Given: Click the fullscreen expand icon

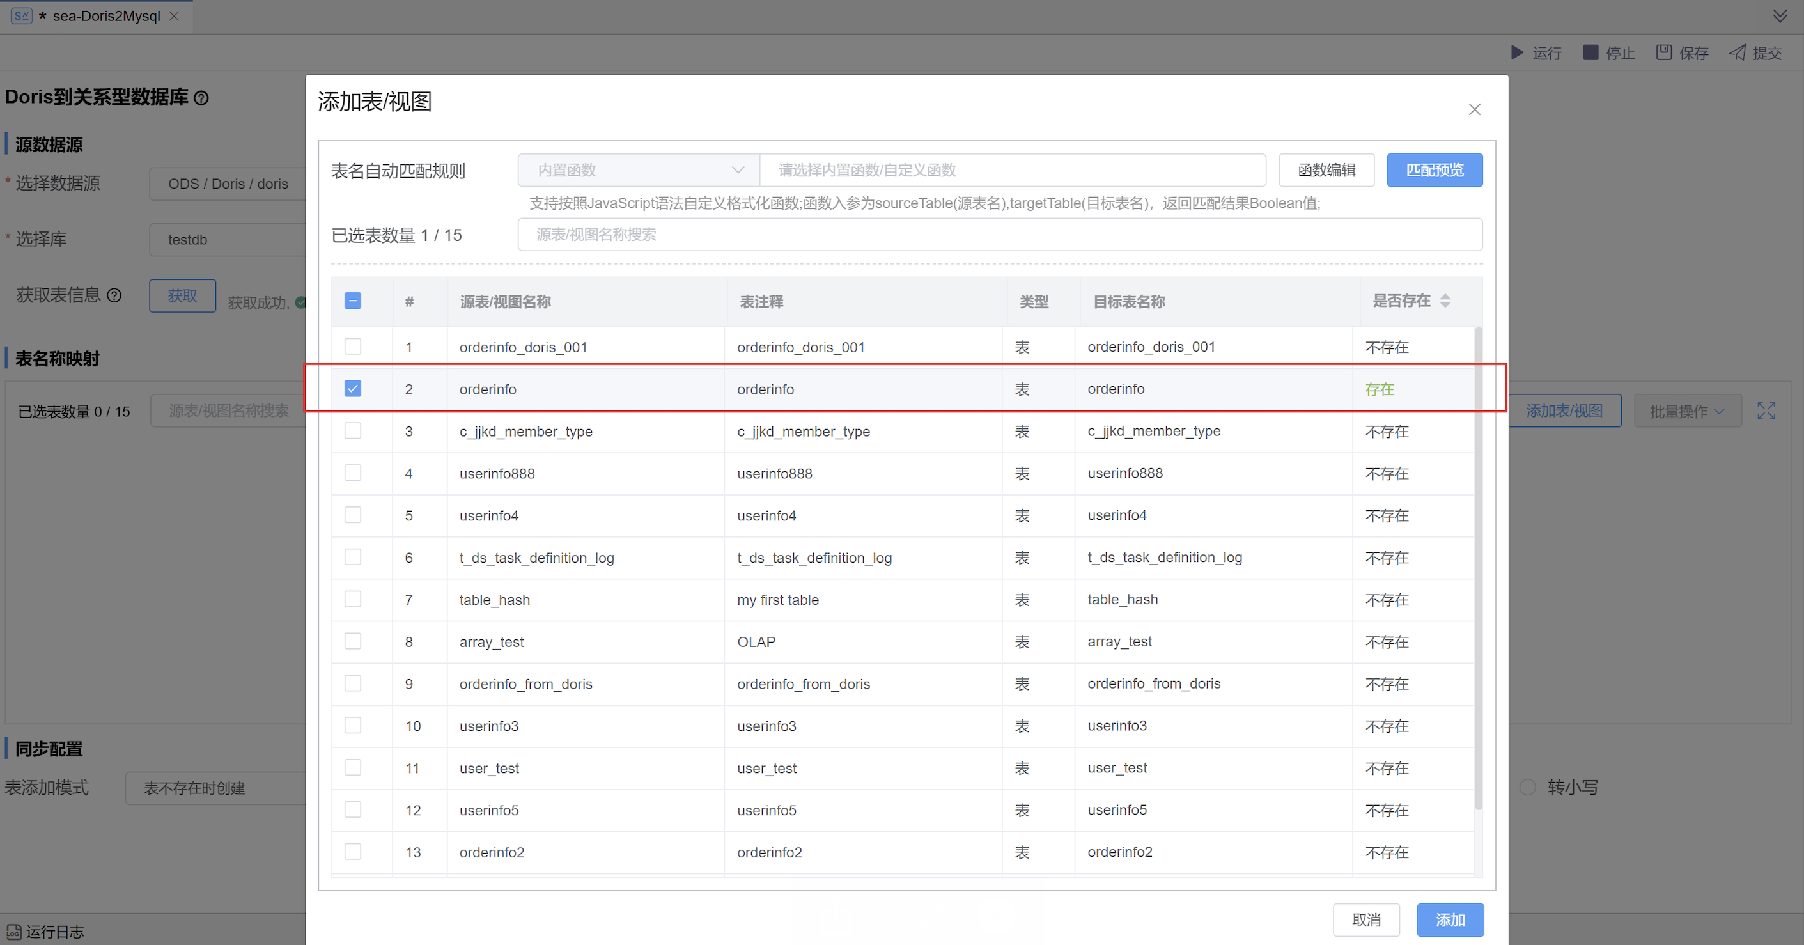Looking at the screenshot, I should tap(1766, 411).
